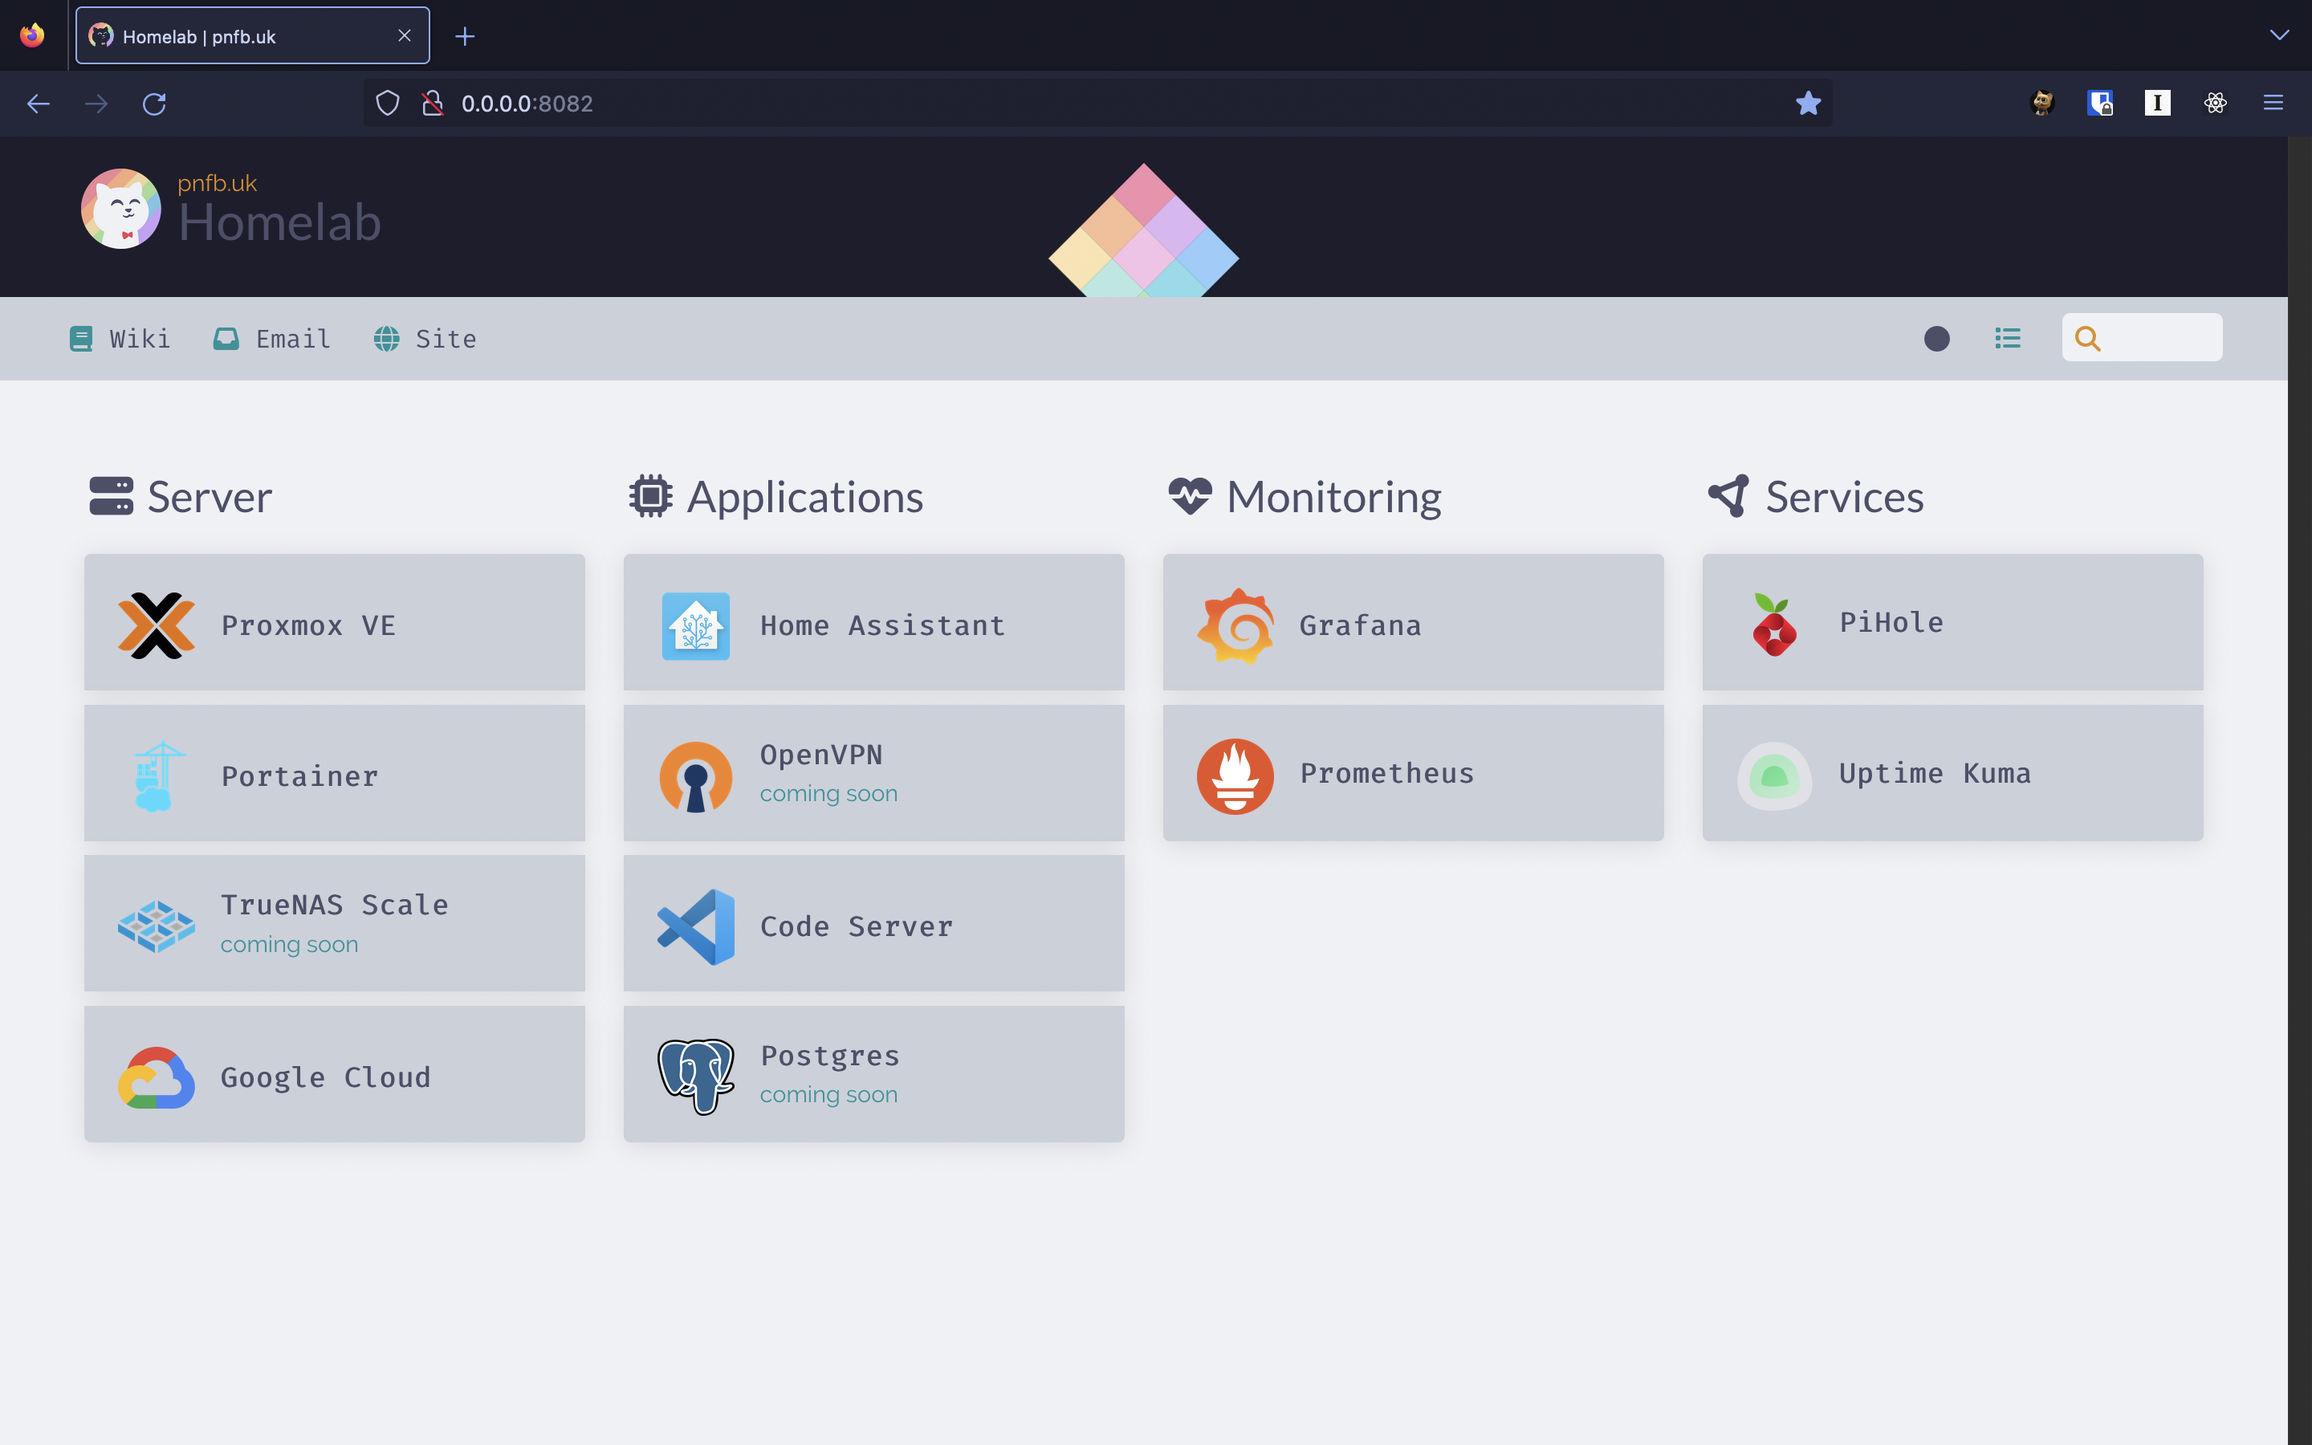Click the Proxmox VE logo icon
2312x1445 pixels.
pyautogui.click(x=156, y=625)
